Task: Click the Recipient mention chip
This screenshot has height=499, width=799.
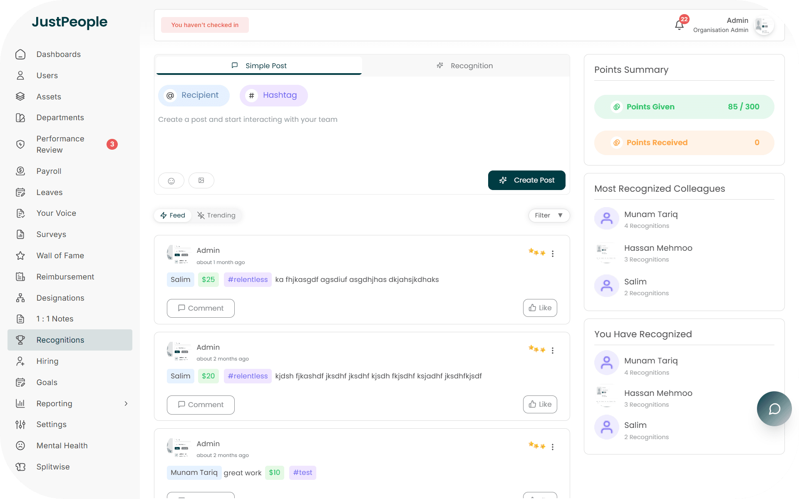Action: pyautogui.click(x=194, y=95)
